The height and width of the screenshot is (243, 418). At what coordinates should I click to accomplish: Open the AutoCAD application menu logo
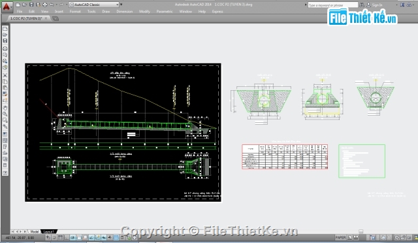[6, 7]
